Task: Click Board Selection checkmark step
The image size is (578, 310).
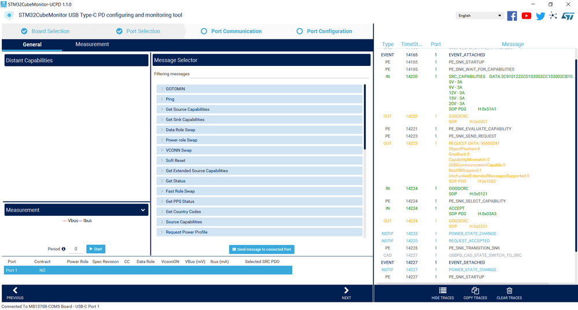Action: tap(45, 31)
